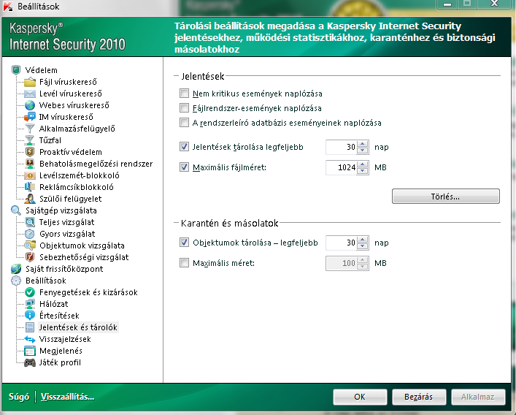516x415 pixels.
Task: Click the Alkalmaz button
Action: (x=478, y=397)
